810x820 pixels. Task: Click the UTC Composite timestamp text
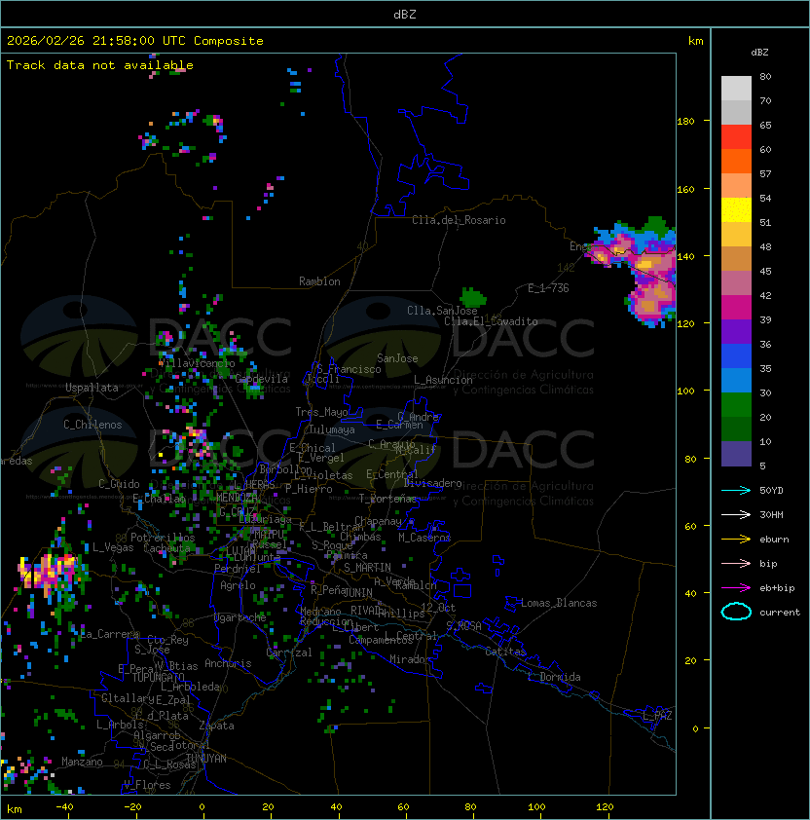point(135,41)
